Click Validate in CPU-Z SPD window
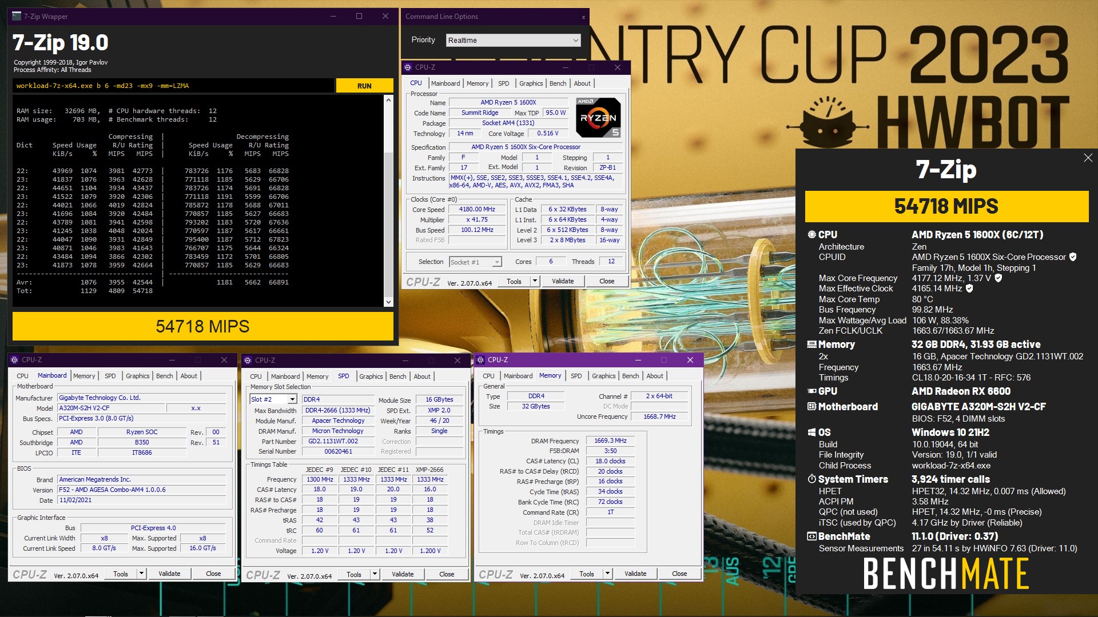Viewport: 1098px width, 617px height. (403, 574)
